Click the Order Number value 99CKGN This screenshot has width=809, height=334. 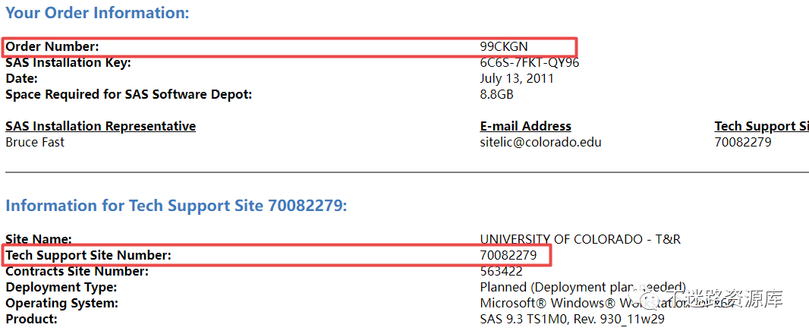pyautogui.click(x=504, y=46)
